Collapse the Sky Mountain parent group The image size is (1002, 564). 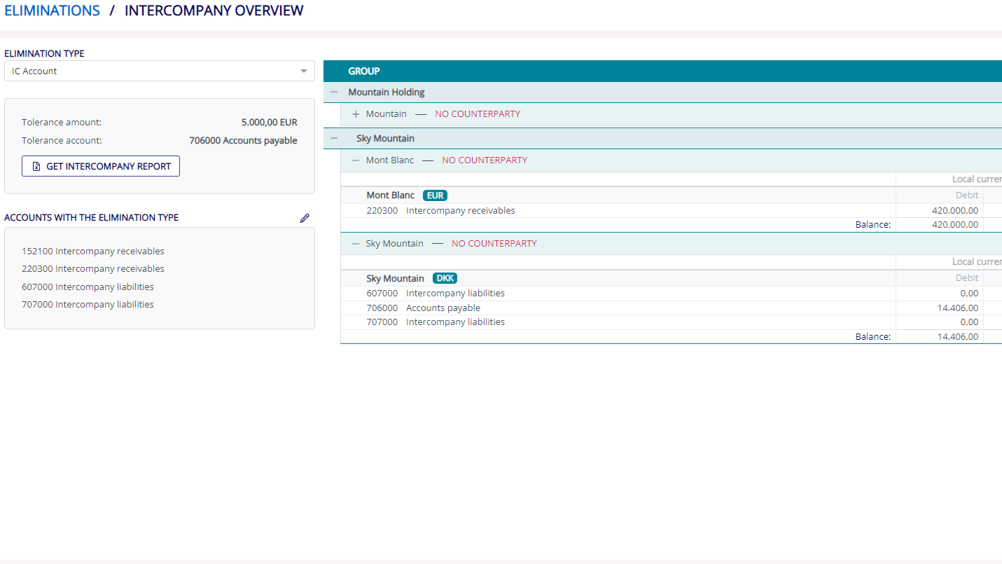(334, 139)
